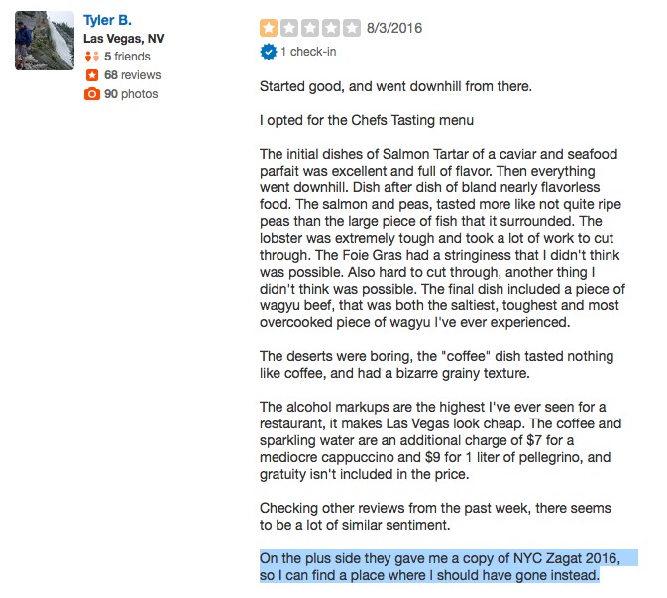Click the orange friends icon

point(92,57)
